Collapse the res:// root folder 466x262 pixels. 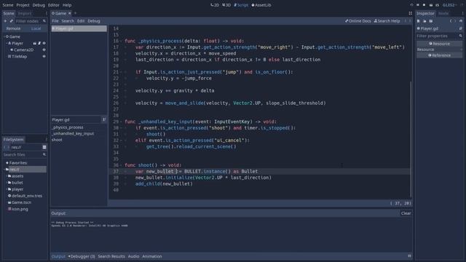pos(4,170)
